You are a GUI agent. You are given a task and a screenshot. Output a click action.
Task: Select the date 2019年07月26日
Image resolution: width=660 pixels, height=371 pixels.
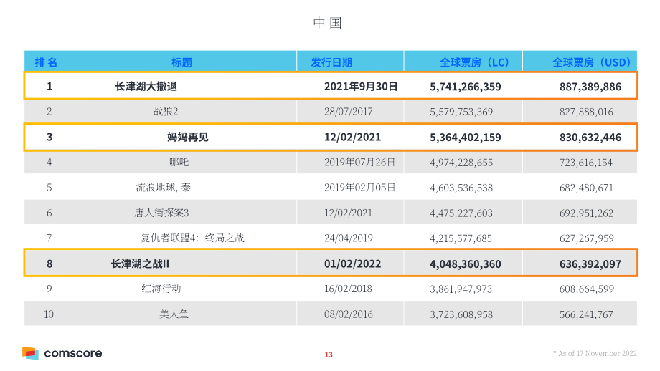point(359,163)
